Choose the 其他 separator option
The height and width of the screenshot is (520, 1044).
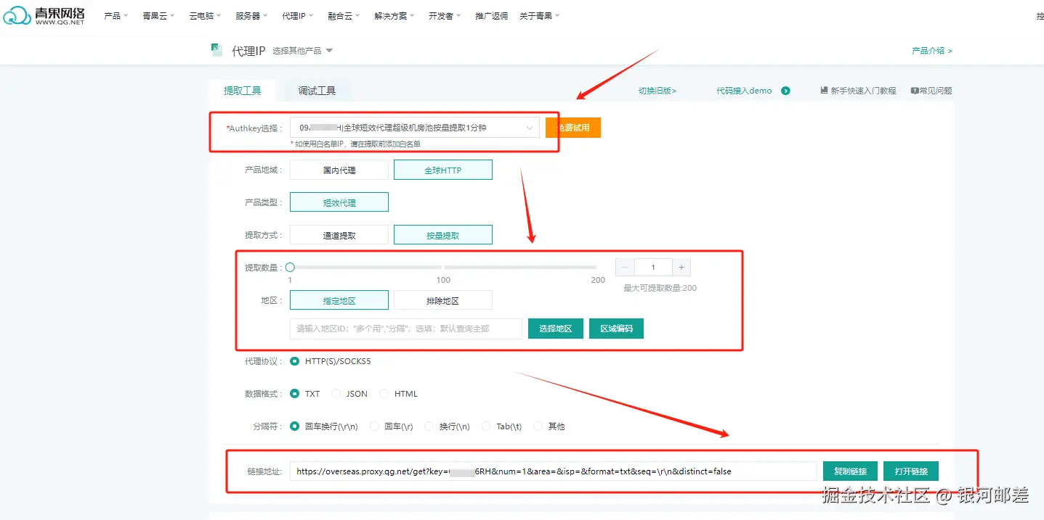point(538,426)
